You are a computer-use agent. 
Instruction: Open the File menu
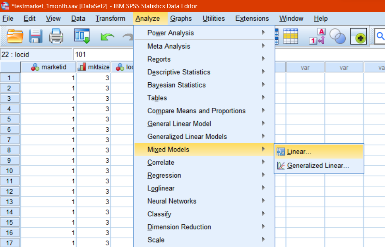(x=8, y=18)
